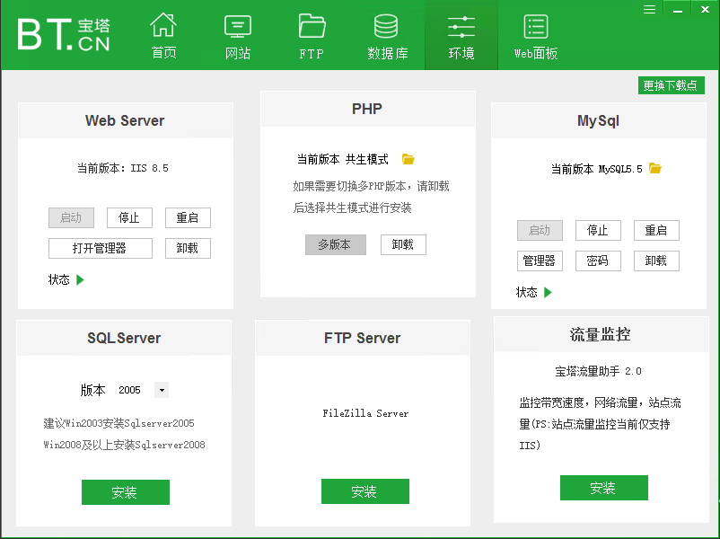Restart Web Server with 重启
The image size is (720, 539).
pos(188,217)
